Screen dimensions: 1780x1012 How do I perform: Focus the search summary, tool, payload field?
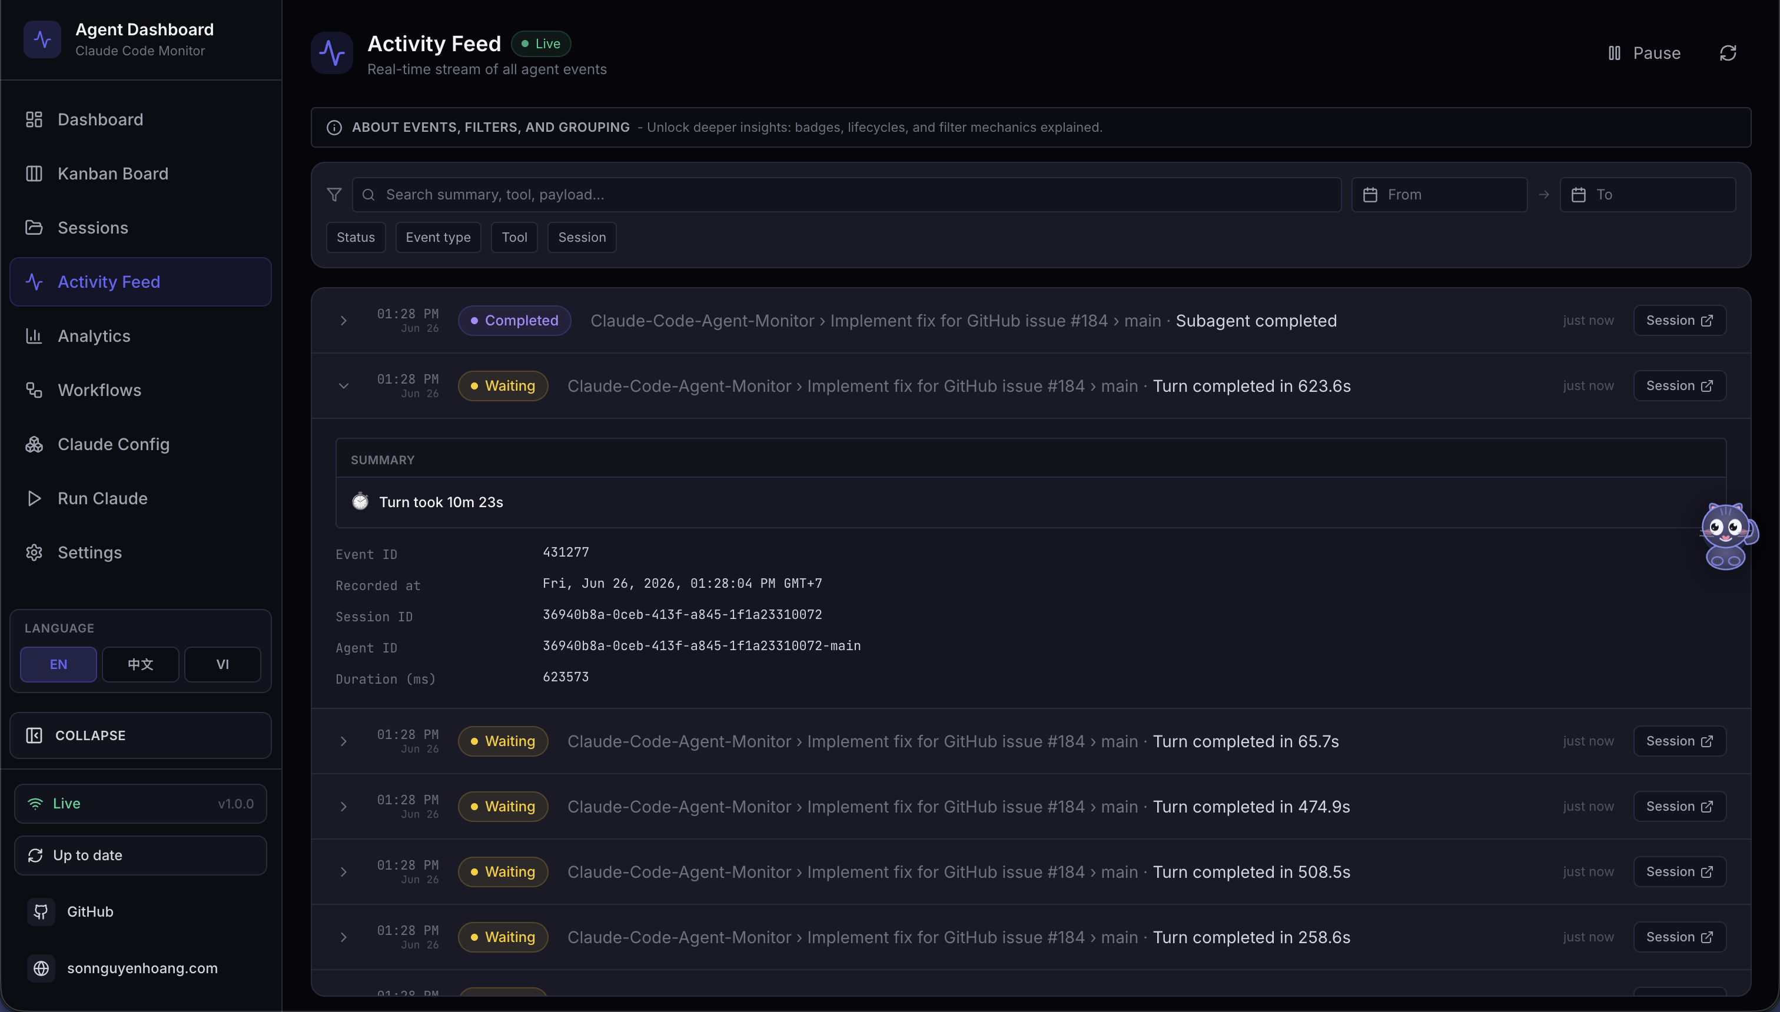click(847, 195)
